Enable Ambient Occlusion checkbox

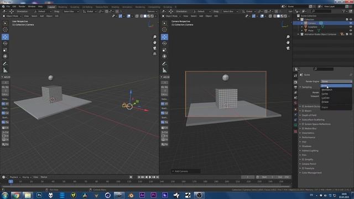click(303, 106)
